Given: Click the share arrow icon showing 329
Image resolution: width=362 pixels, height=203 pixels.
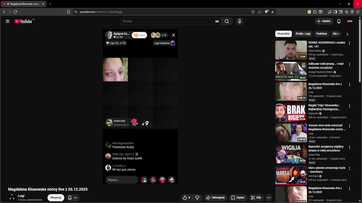Looking at the screenshot, I should (171, 180).
